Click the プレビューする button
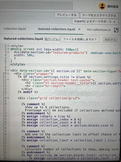The image size is (121, 162). 66,15
